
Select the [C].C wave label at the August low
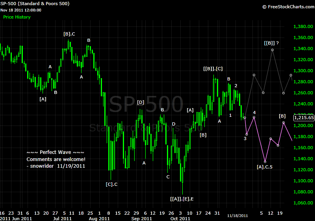tap(112, 184)
